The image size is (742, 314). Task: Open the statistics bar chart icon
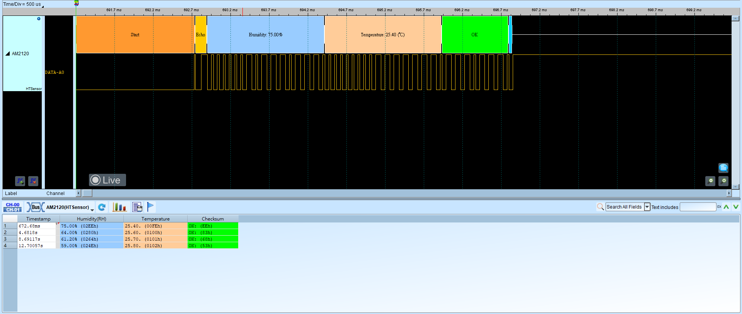pyautogui.click(x=119, y=207)
